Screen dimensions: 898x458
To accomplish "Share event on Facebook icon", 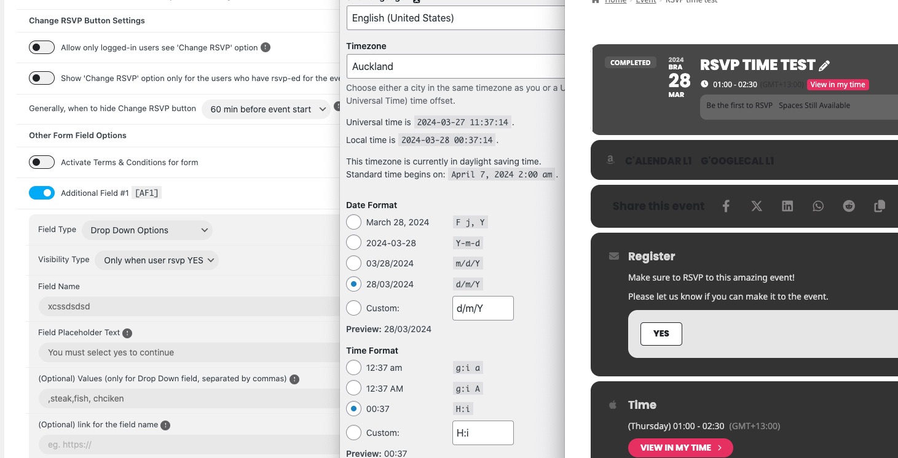I will [726, 206].
